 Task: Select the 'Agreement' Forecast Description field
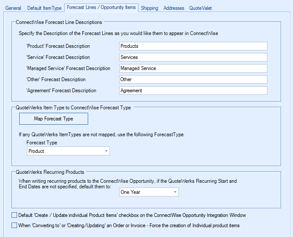pyautogui.click(x=193, y=91)
